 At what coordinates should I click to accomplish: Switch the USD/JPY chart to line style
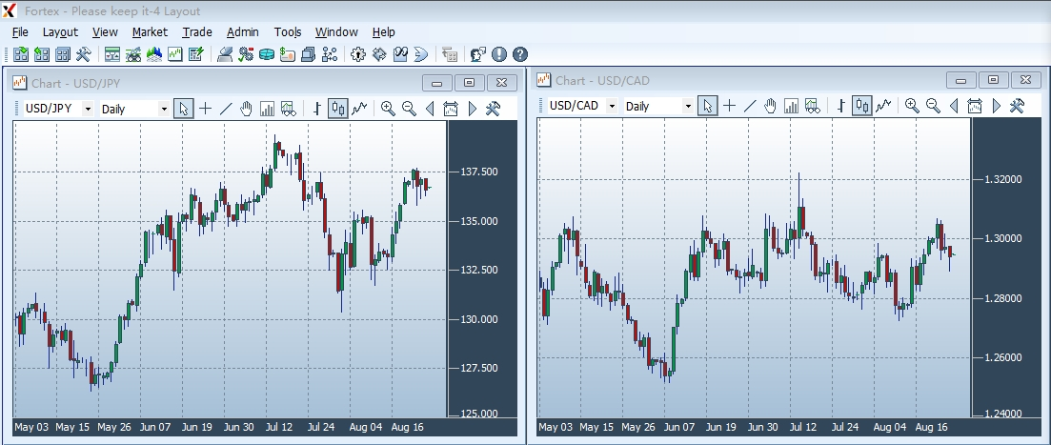pos(359,109)
